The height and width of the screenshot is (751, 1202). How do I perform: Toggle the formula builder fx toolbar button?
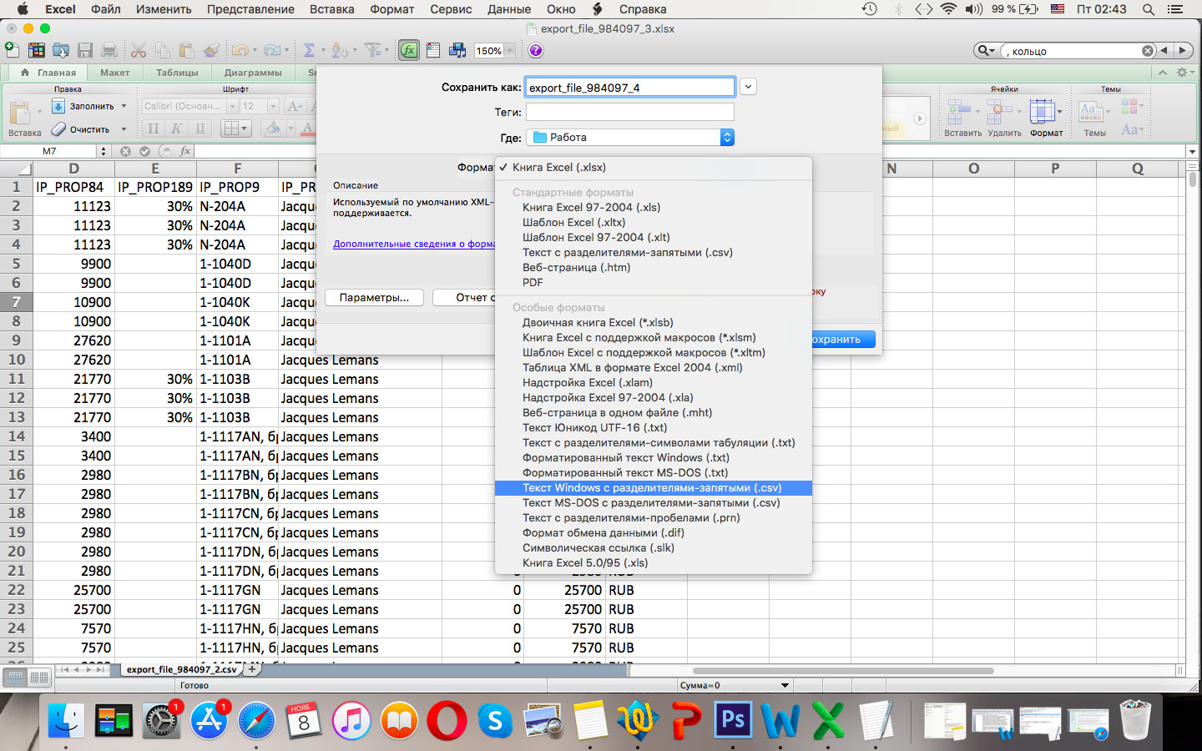coord(409,50)
